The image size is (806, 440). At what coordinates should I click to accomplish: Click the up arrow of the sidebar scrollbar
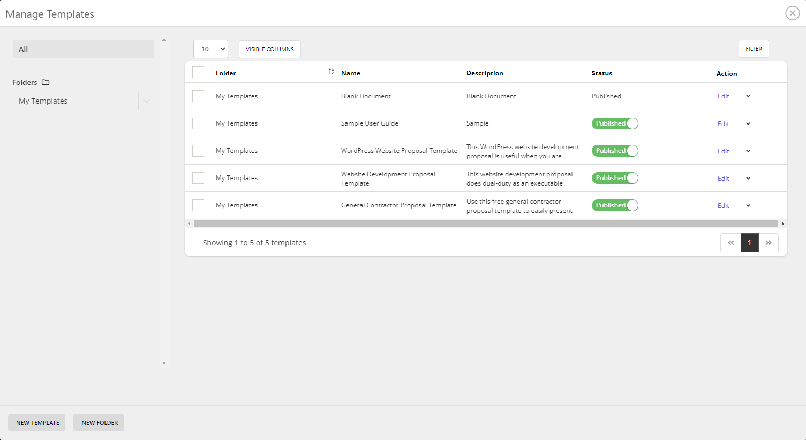point(164,39)
